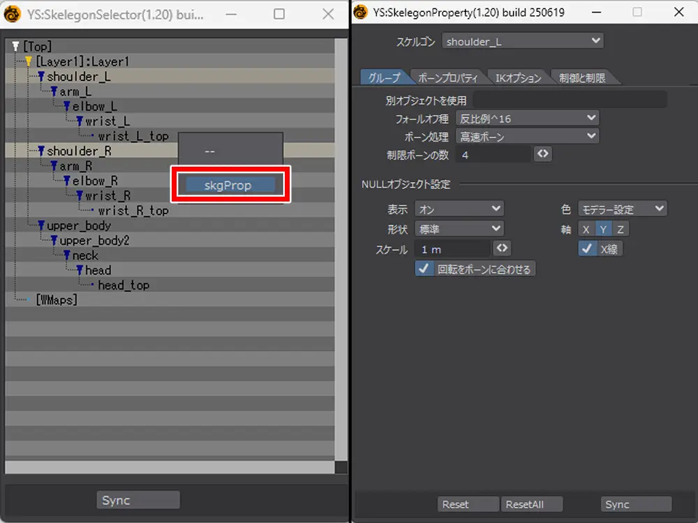Click the bone icon beside neck

pos(67,256)
